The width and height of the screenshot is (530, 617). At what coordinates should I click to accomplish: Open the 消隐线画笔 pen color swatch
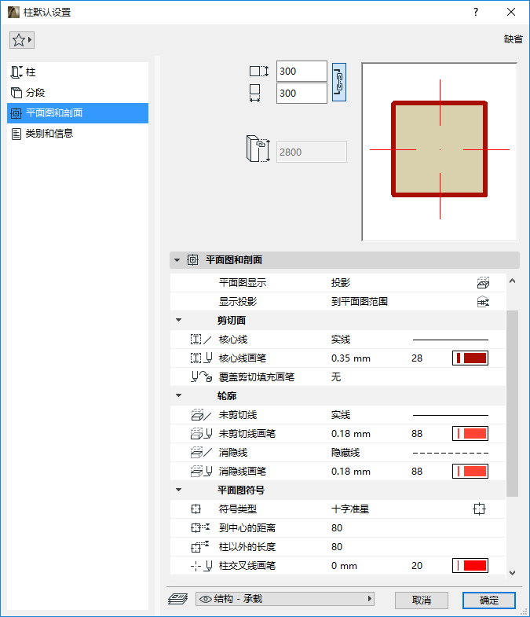point(470,472)
